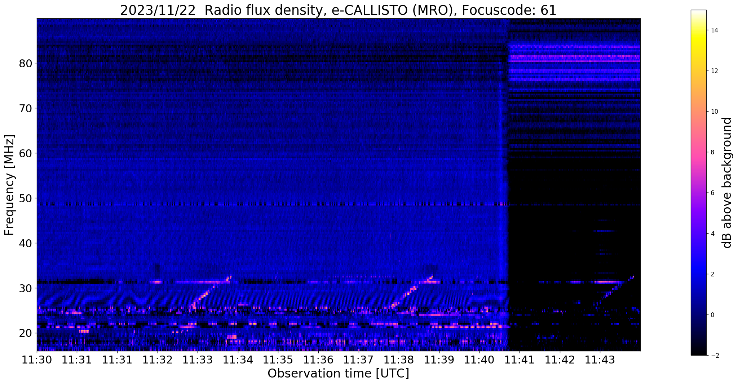
Task: Click the 60 MHz frequency tick label
Action: click(x=26, y=153)
